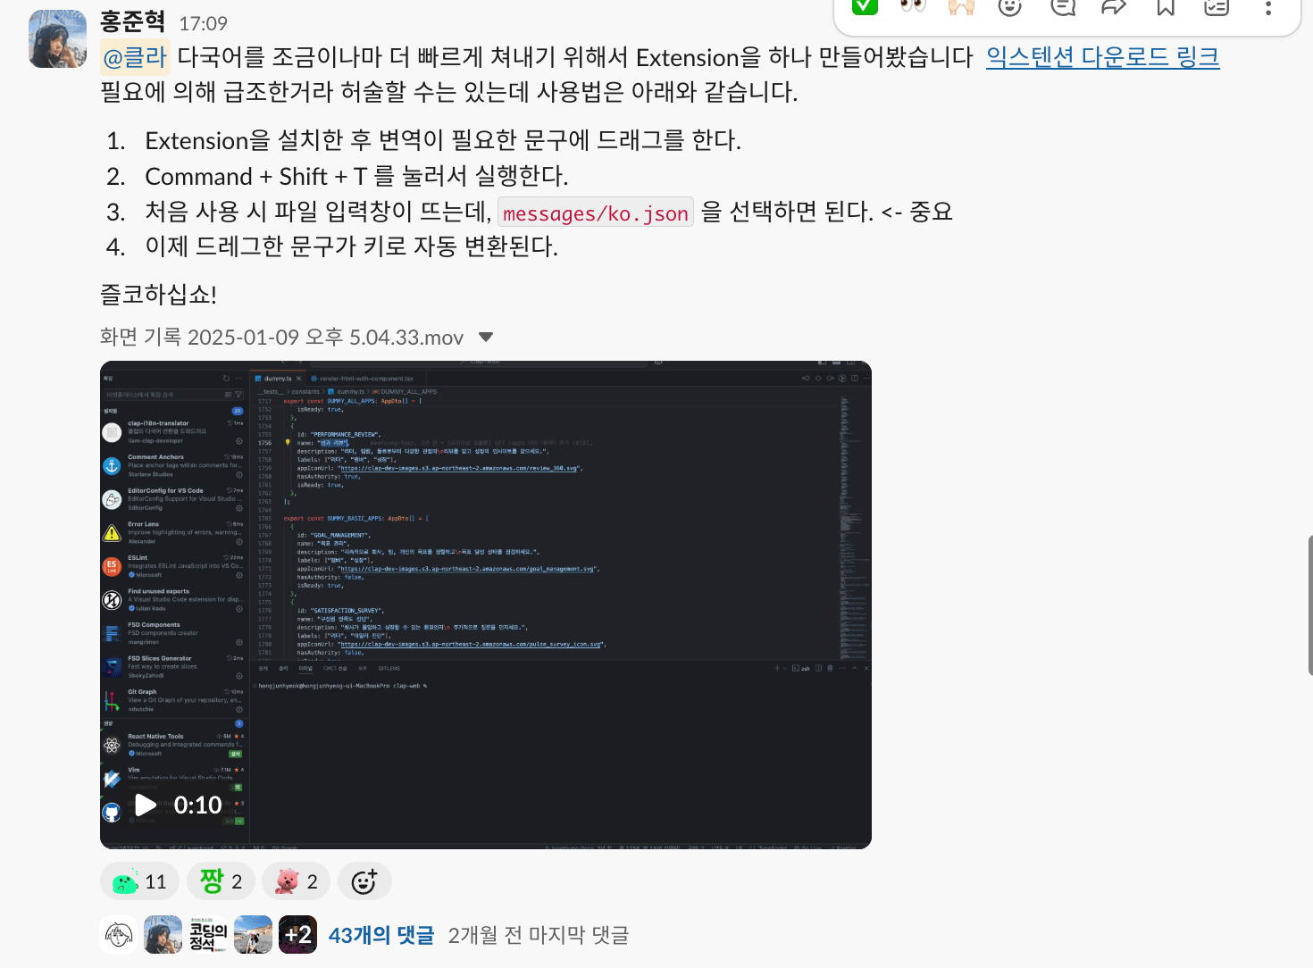The width and height of the screenshot is (1313, 968).
Task: React with the green checkmark emoji
Action: (865, 7)
